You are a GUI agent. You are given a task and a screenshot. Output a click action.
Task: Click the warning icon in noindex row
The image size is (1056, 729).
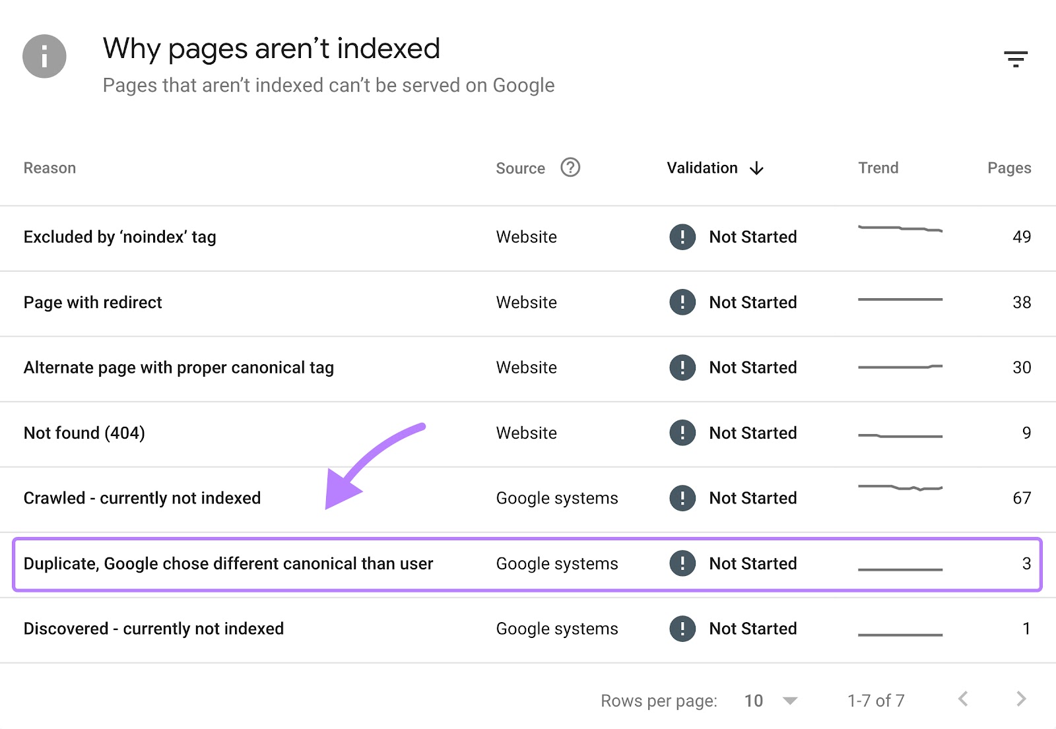point(682,237)
